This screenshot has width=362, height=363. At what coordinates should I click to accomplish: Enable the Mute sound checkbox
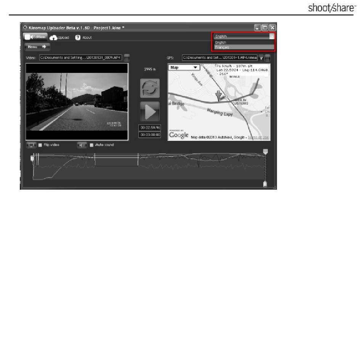click(x=91, y=145)
